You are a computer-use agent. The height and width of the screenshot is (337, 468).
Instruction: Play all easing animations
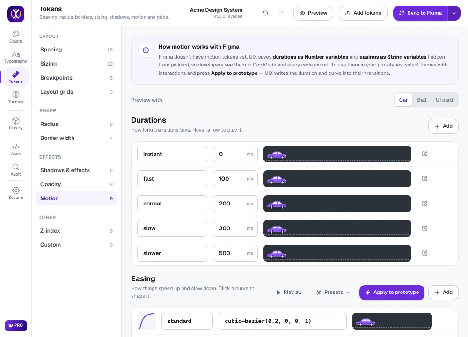point(288,292)
